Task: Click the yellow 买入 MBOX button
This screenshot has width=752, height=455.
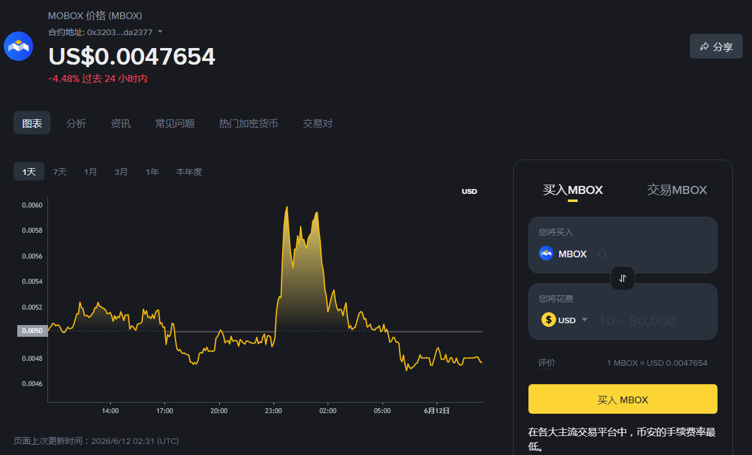Action: pyautogui.click(x=623, y=399)
